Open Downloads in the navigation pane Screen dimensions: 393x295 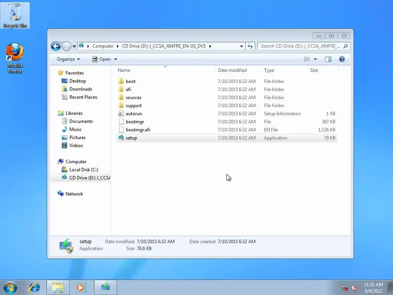[x=77, y=89]
